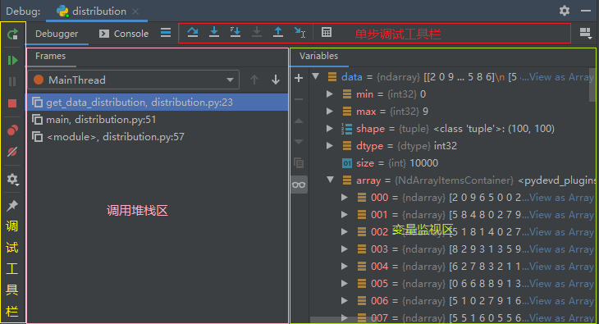Screen dimensions: 599x324
Task: Expand the shape tuple variable
Action: pos(330,129)
